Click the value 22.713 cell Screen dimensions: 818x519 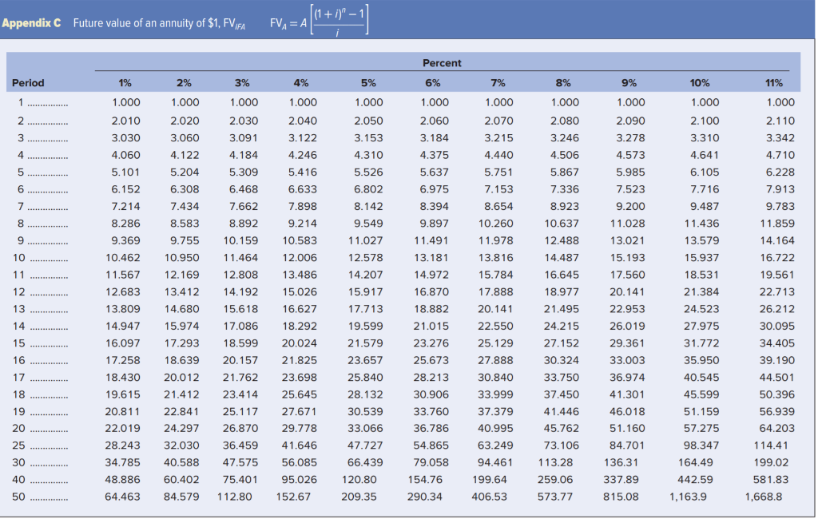coord(776,292)
